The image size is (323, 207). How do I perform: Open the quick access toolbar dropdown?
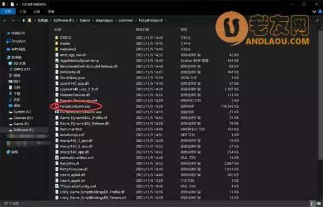(17, 4)
